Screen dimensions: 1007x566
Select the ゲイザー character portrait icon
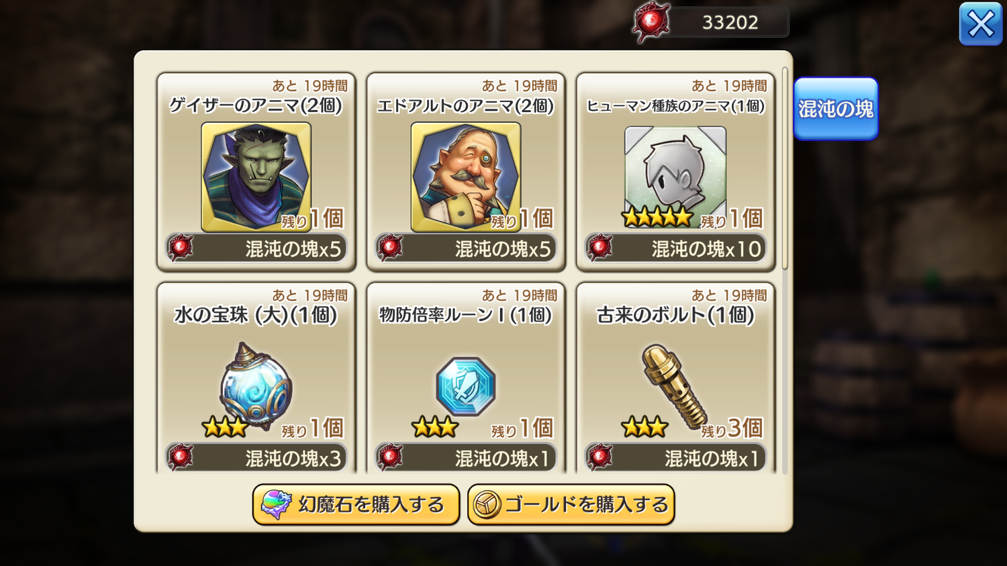tap(256, 177)
